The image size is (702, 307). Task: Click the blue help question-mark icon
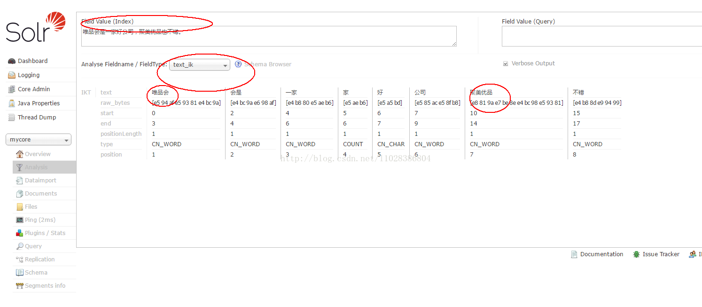(x=238, y=64)
